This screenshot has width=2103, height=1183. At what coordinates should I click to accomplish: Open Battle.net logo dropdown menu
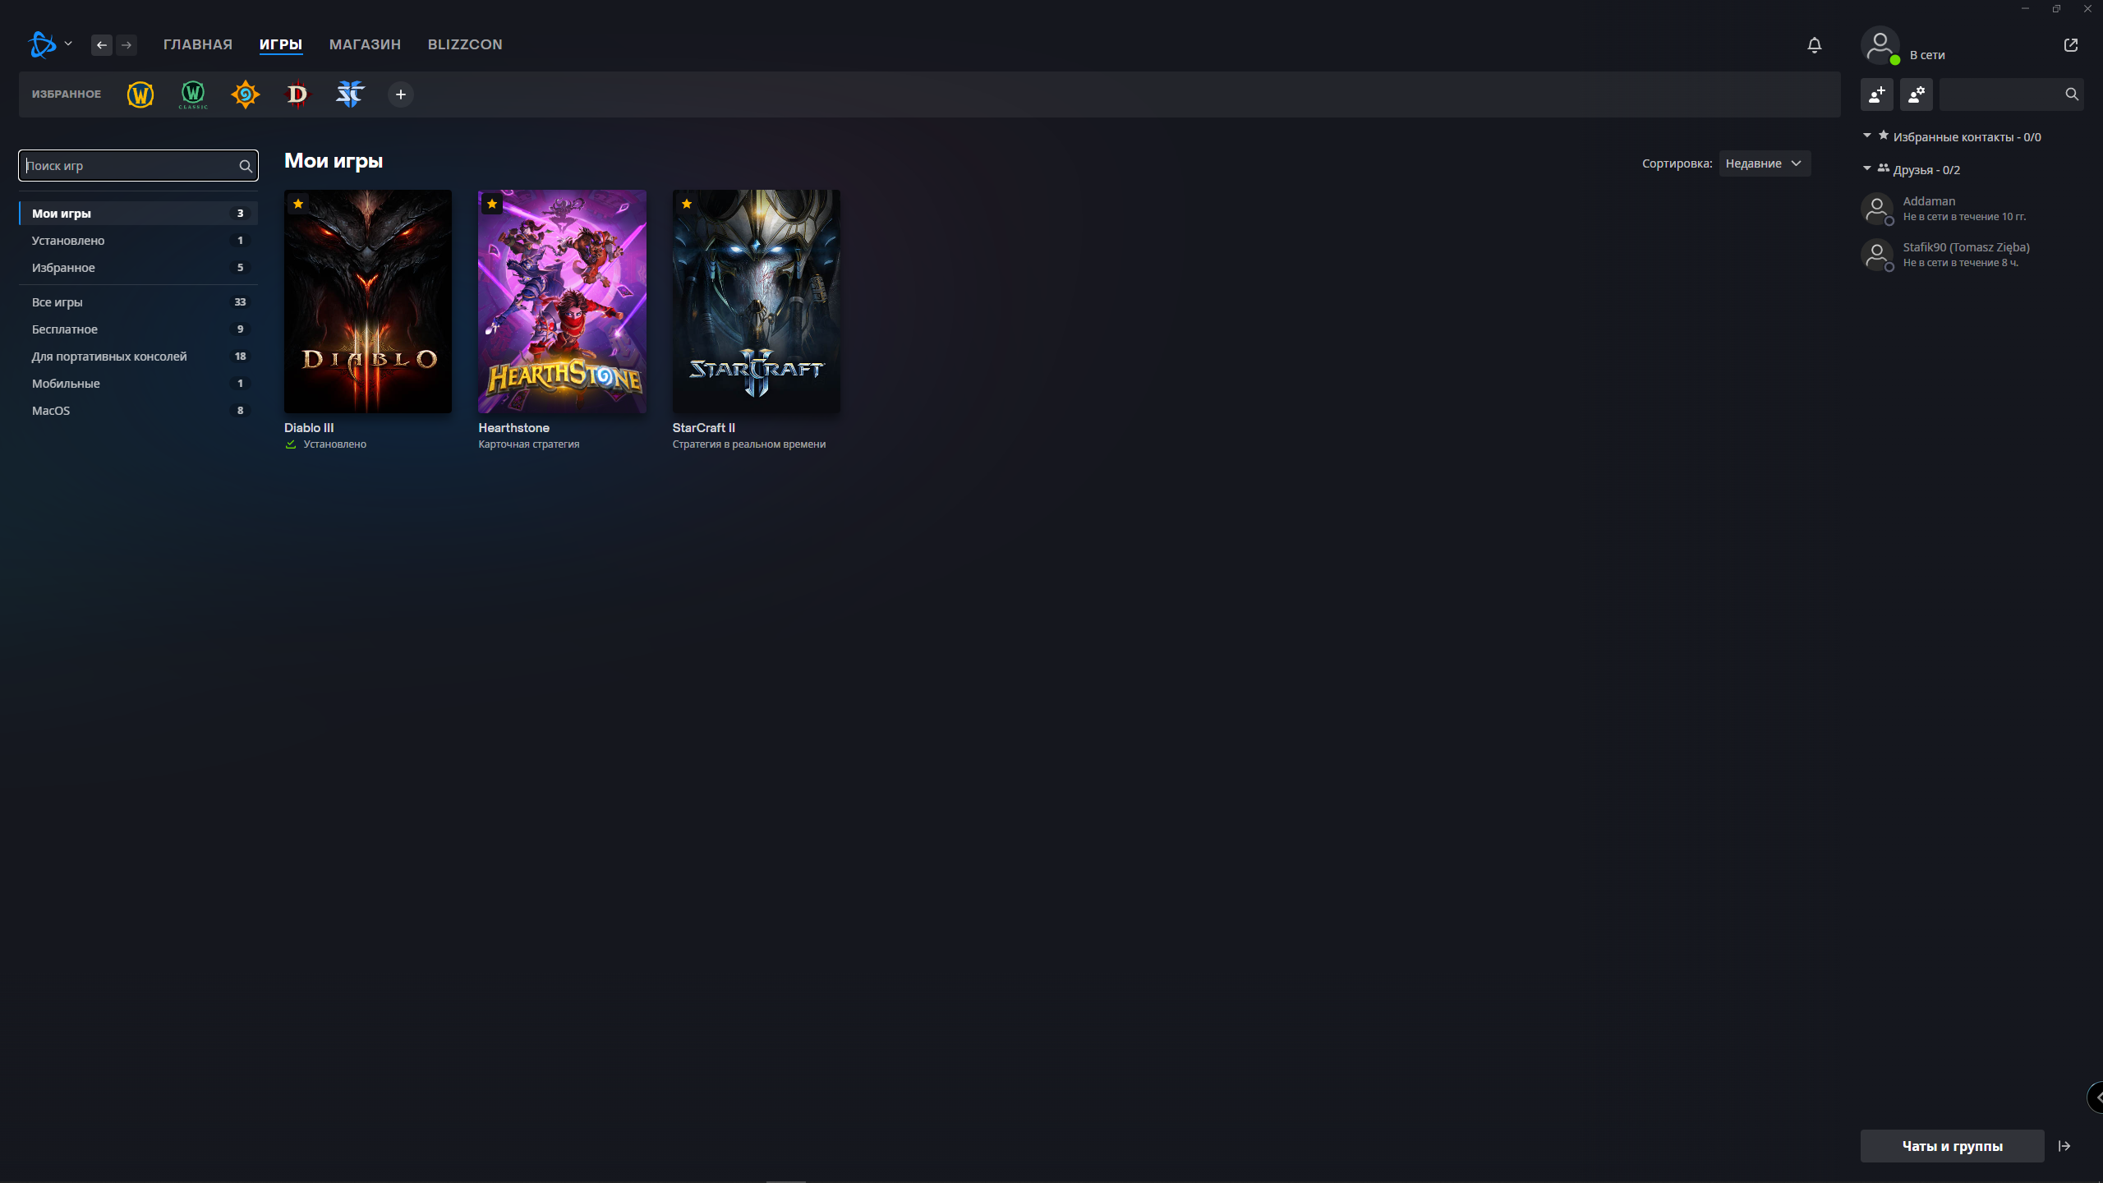click(x=51, y=44)
